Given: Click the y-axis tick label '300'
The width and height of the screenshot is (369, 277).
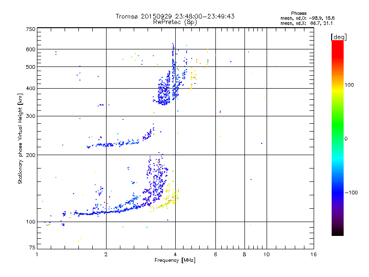Looking at the screenshot, I should 30,116.
